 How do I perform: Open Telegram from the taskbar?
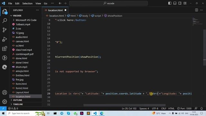point(62,113)
